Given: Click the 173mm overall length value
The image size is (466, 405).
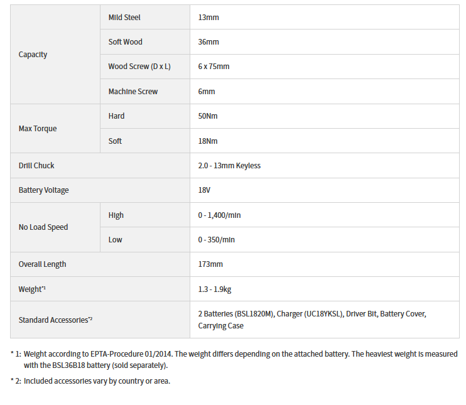Looking at the screenshot, I should coord(210,264).
